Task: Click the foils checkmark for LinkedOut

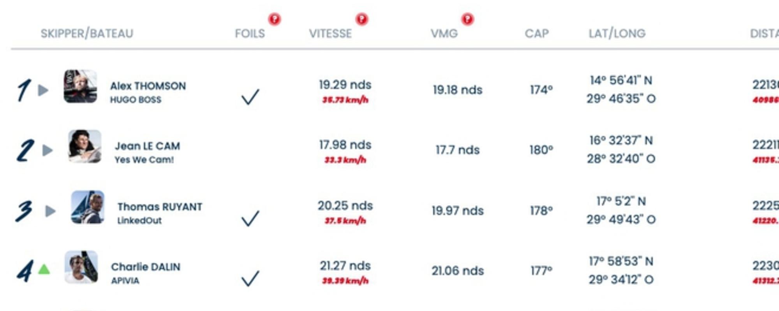Action: pyautogui.click(x=250, y=218)
